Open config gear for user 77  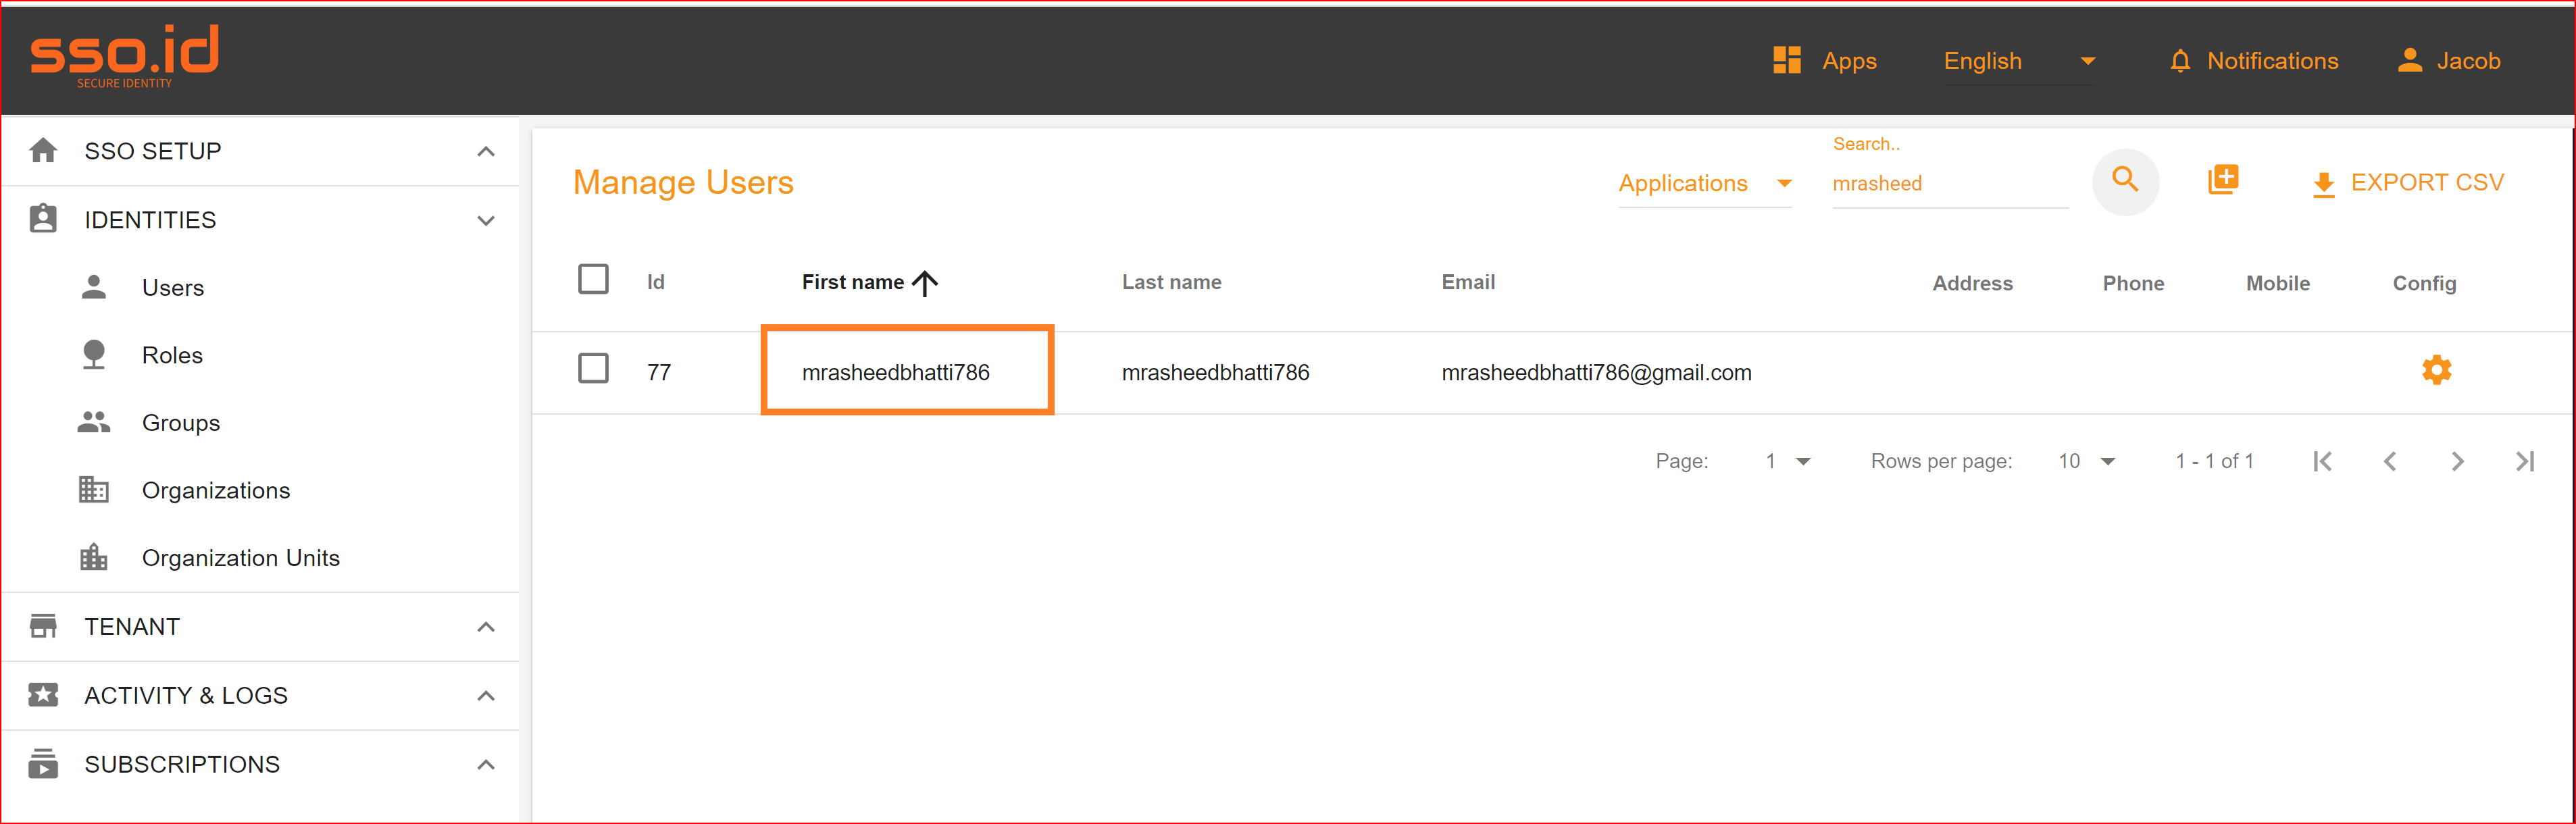click(x=2436, y=370)
